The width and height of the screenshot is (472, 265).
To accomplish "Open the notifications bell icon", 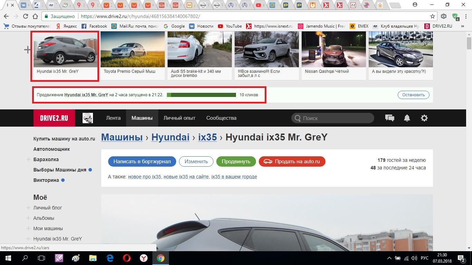I will (407, 118).
